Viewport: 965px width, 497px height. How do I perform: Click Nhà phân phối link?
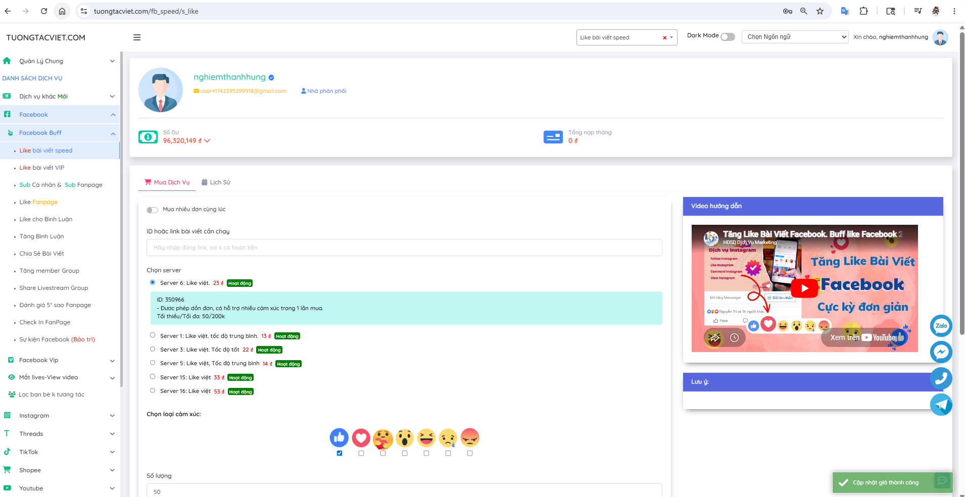pyautogui.click(x=324, y=91)
